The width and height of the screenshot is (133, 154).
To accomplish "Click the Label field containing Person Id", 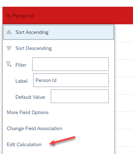I will [x=71, y=80].
